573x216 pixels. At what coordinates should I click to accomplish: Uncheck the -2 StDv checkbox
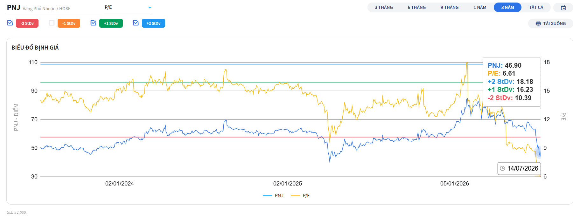click(10, 23)
